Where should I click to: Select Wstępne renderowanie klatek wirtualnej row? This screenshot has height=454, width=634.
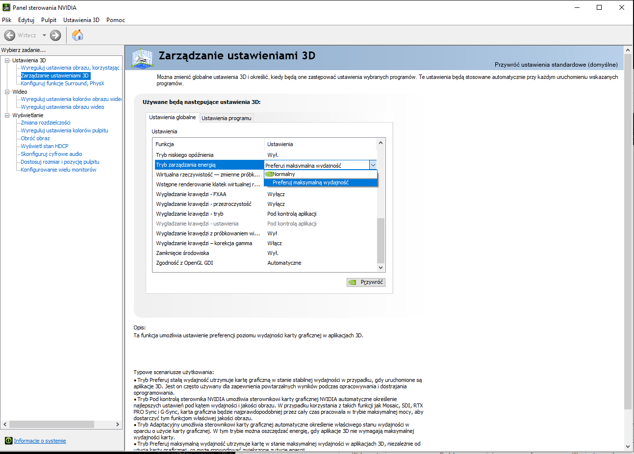pos(209,184)
